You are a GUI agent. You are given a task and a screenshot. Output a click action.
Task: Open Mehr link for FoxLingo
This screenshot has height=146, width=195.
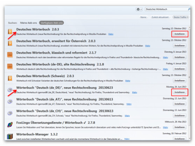[x=165, y=127]
